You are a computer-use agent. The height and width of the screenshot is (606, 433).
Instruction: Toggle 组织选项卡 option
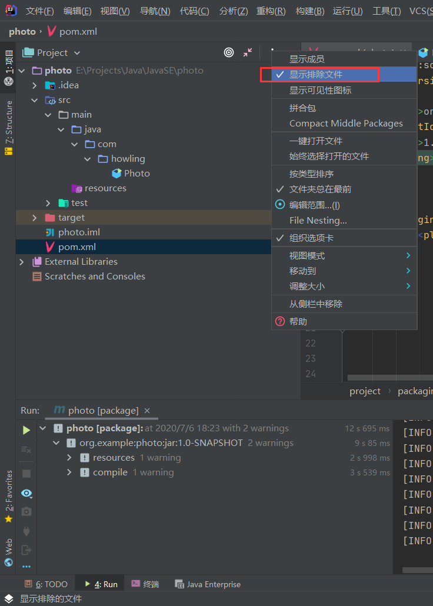pyautogui.click(x=344, y=238)
